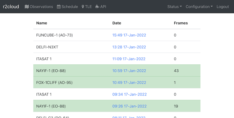Click the Logout link

click(223, 7)
